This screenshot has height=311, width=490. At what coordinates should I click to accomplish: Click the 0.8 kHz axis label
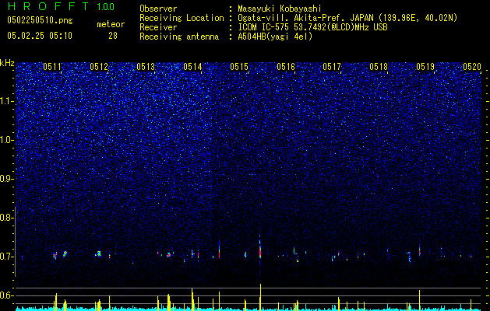6,218
